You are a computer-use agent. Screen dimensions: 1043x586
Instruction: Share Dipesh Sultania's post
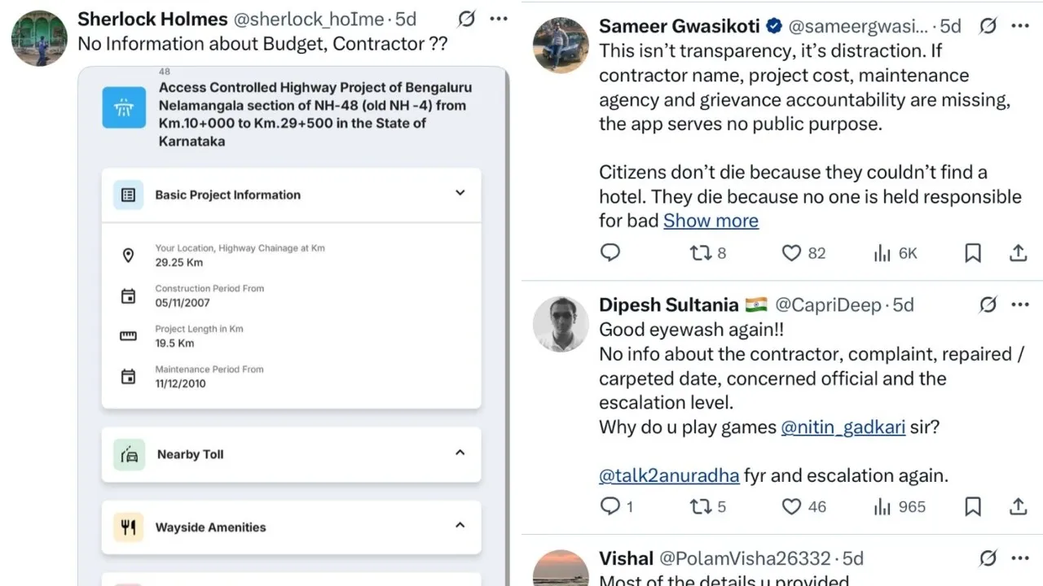[x=1018, y=506]
